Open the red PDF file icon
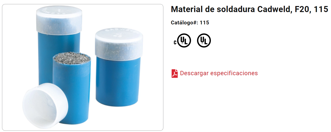This screenshot has width=331, height=132. click(175, 73)
